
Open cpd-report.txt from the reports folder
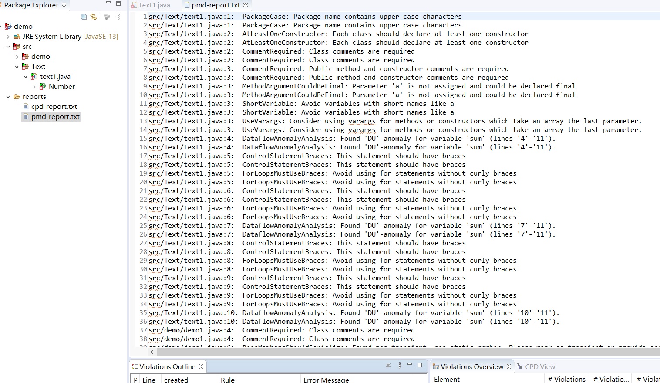point(53,106)
